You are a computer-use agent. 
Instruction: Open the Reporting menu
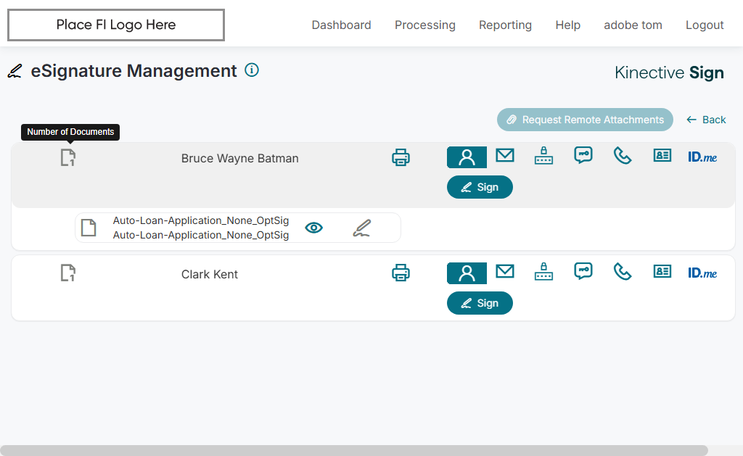pyautogui.click(x=505, y=25)
